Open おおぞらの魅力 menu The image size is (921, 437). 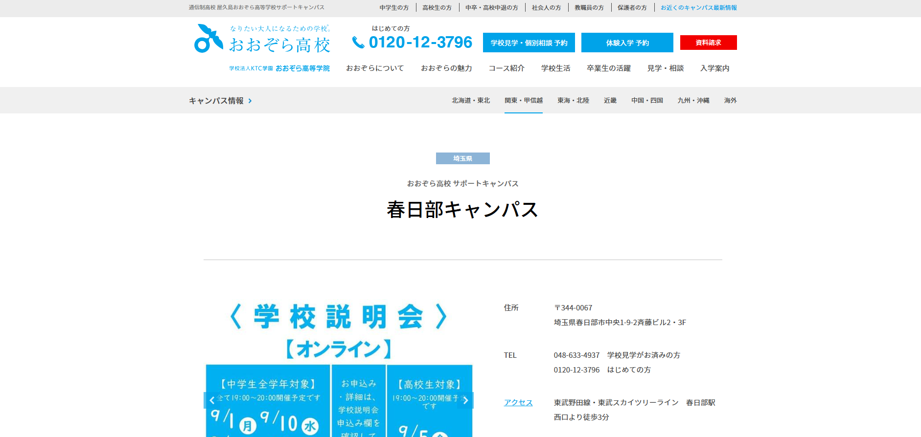[446, 68]
